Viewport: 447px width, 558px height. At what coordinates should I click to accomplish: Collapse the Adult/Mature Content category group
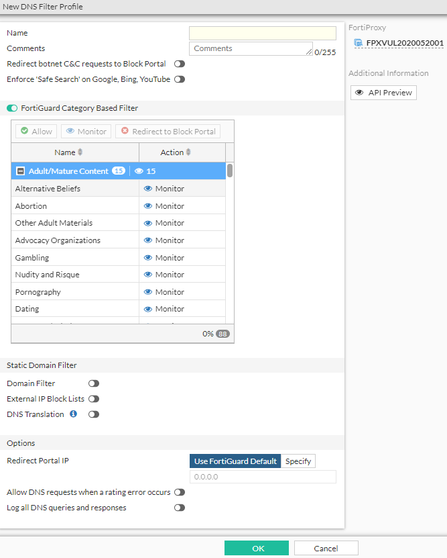[x=21, y=171]
